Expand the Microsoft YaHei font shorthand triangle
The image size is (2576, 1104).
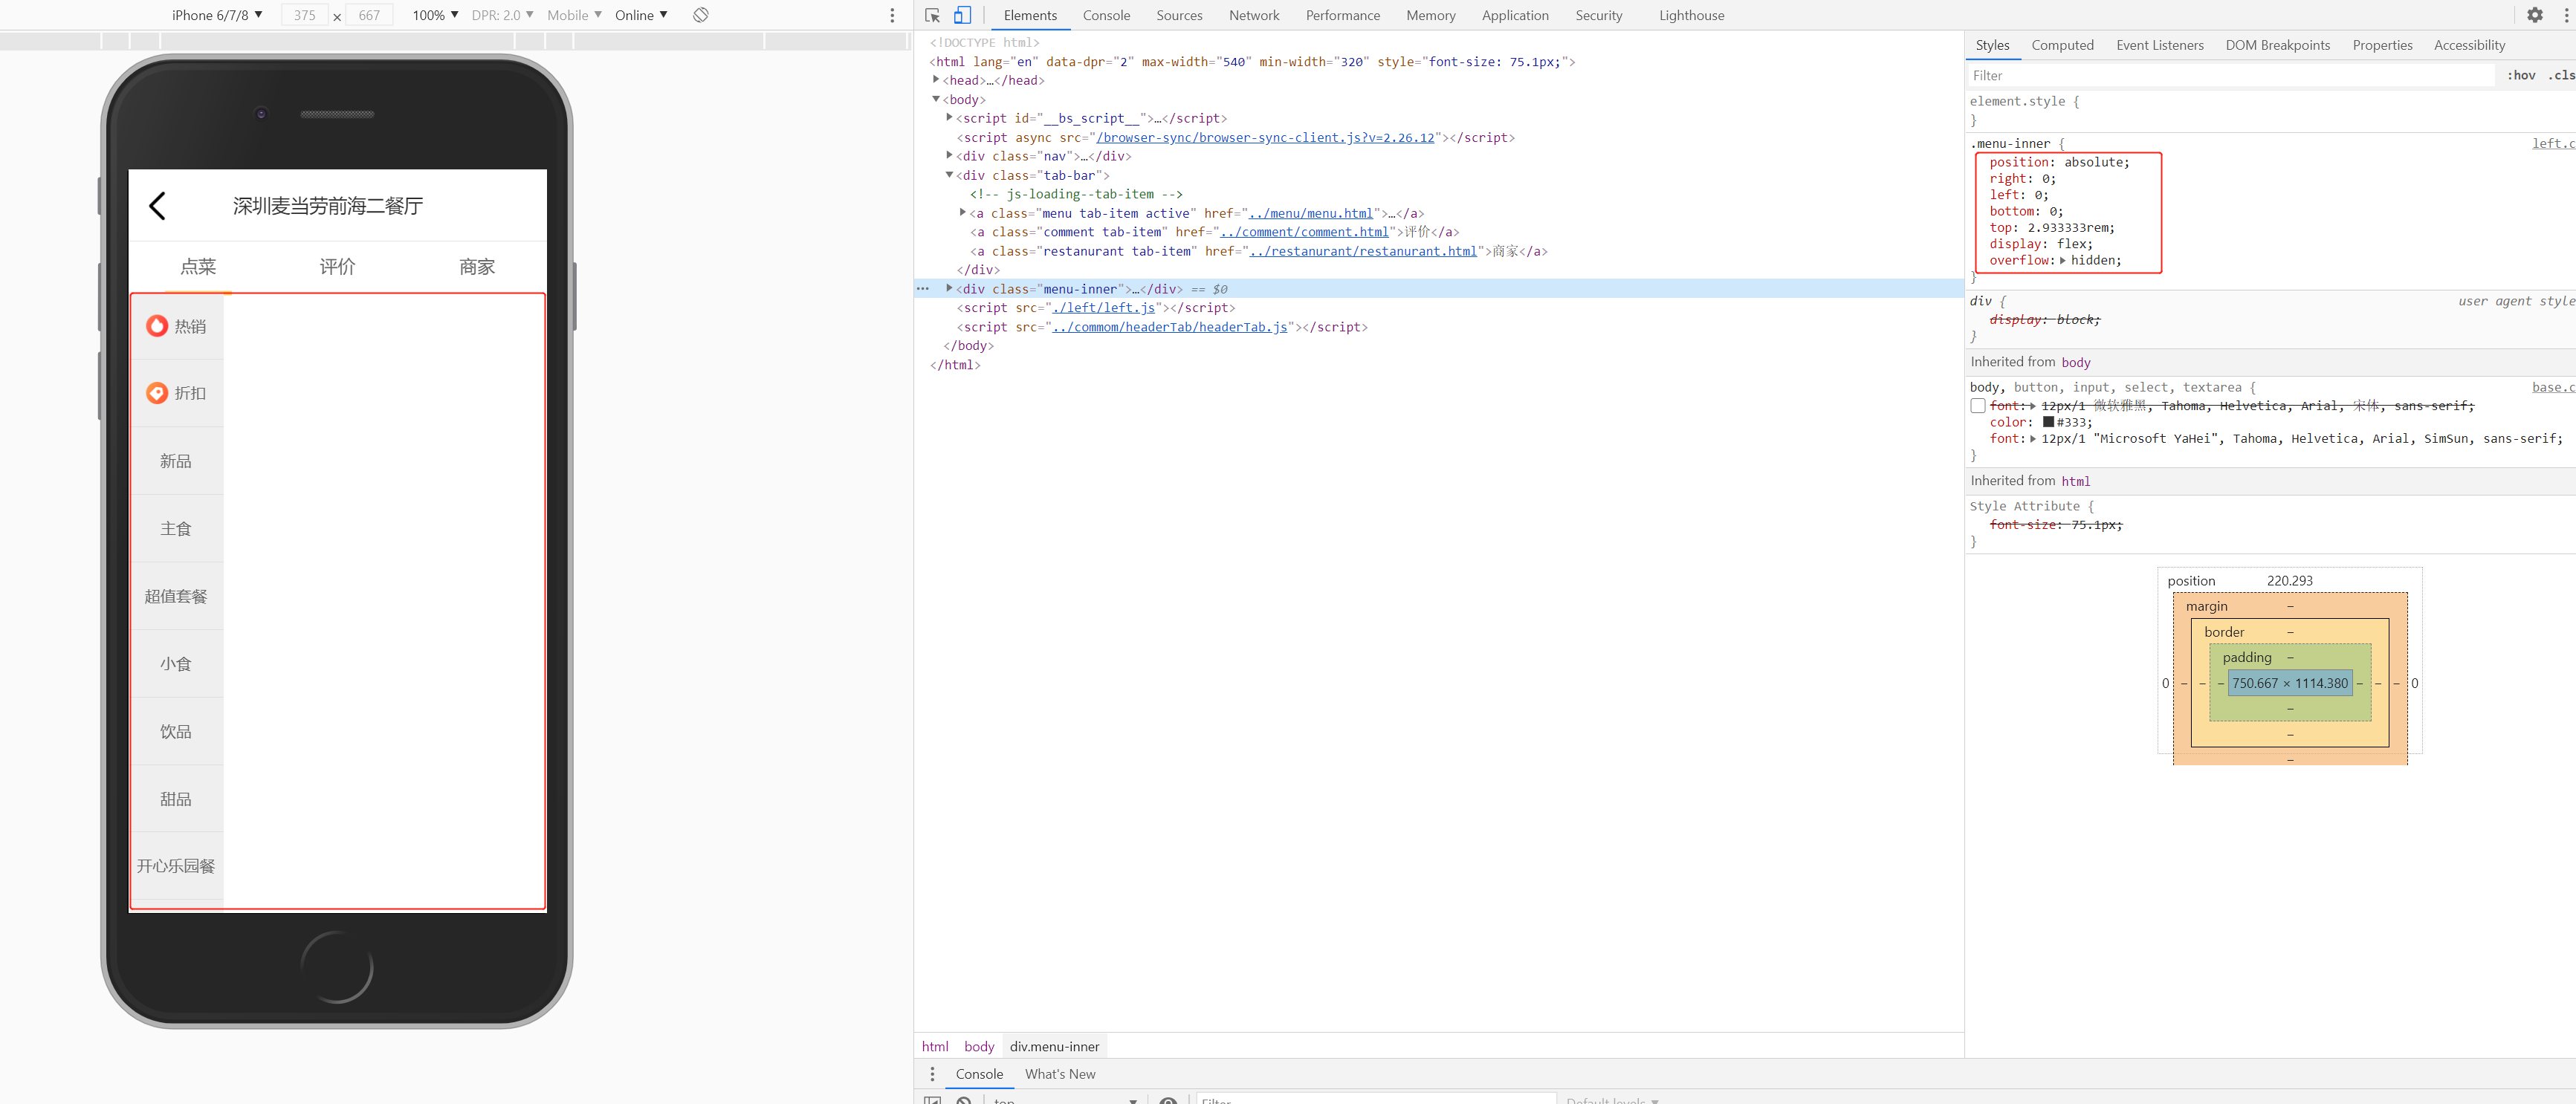[2032, 439]
